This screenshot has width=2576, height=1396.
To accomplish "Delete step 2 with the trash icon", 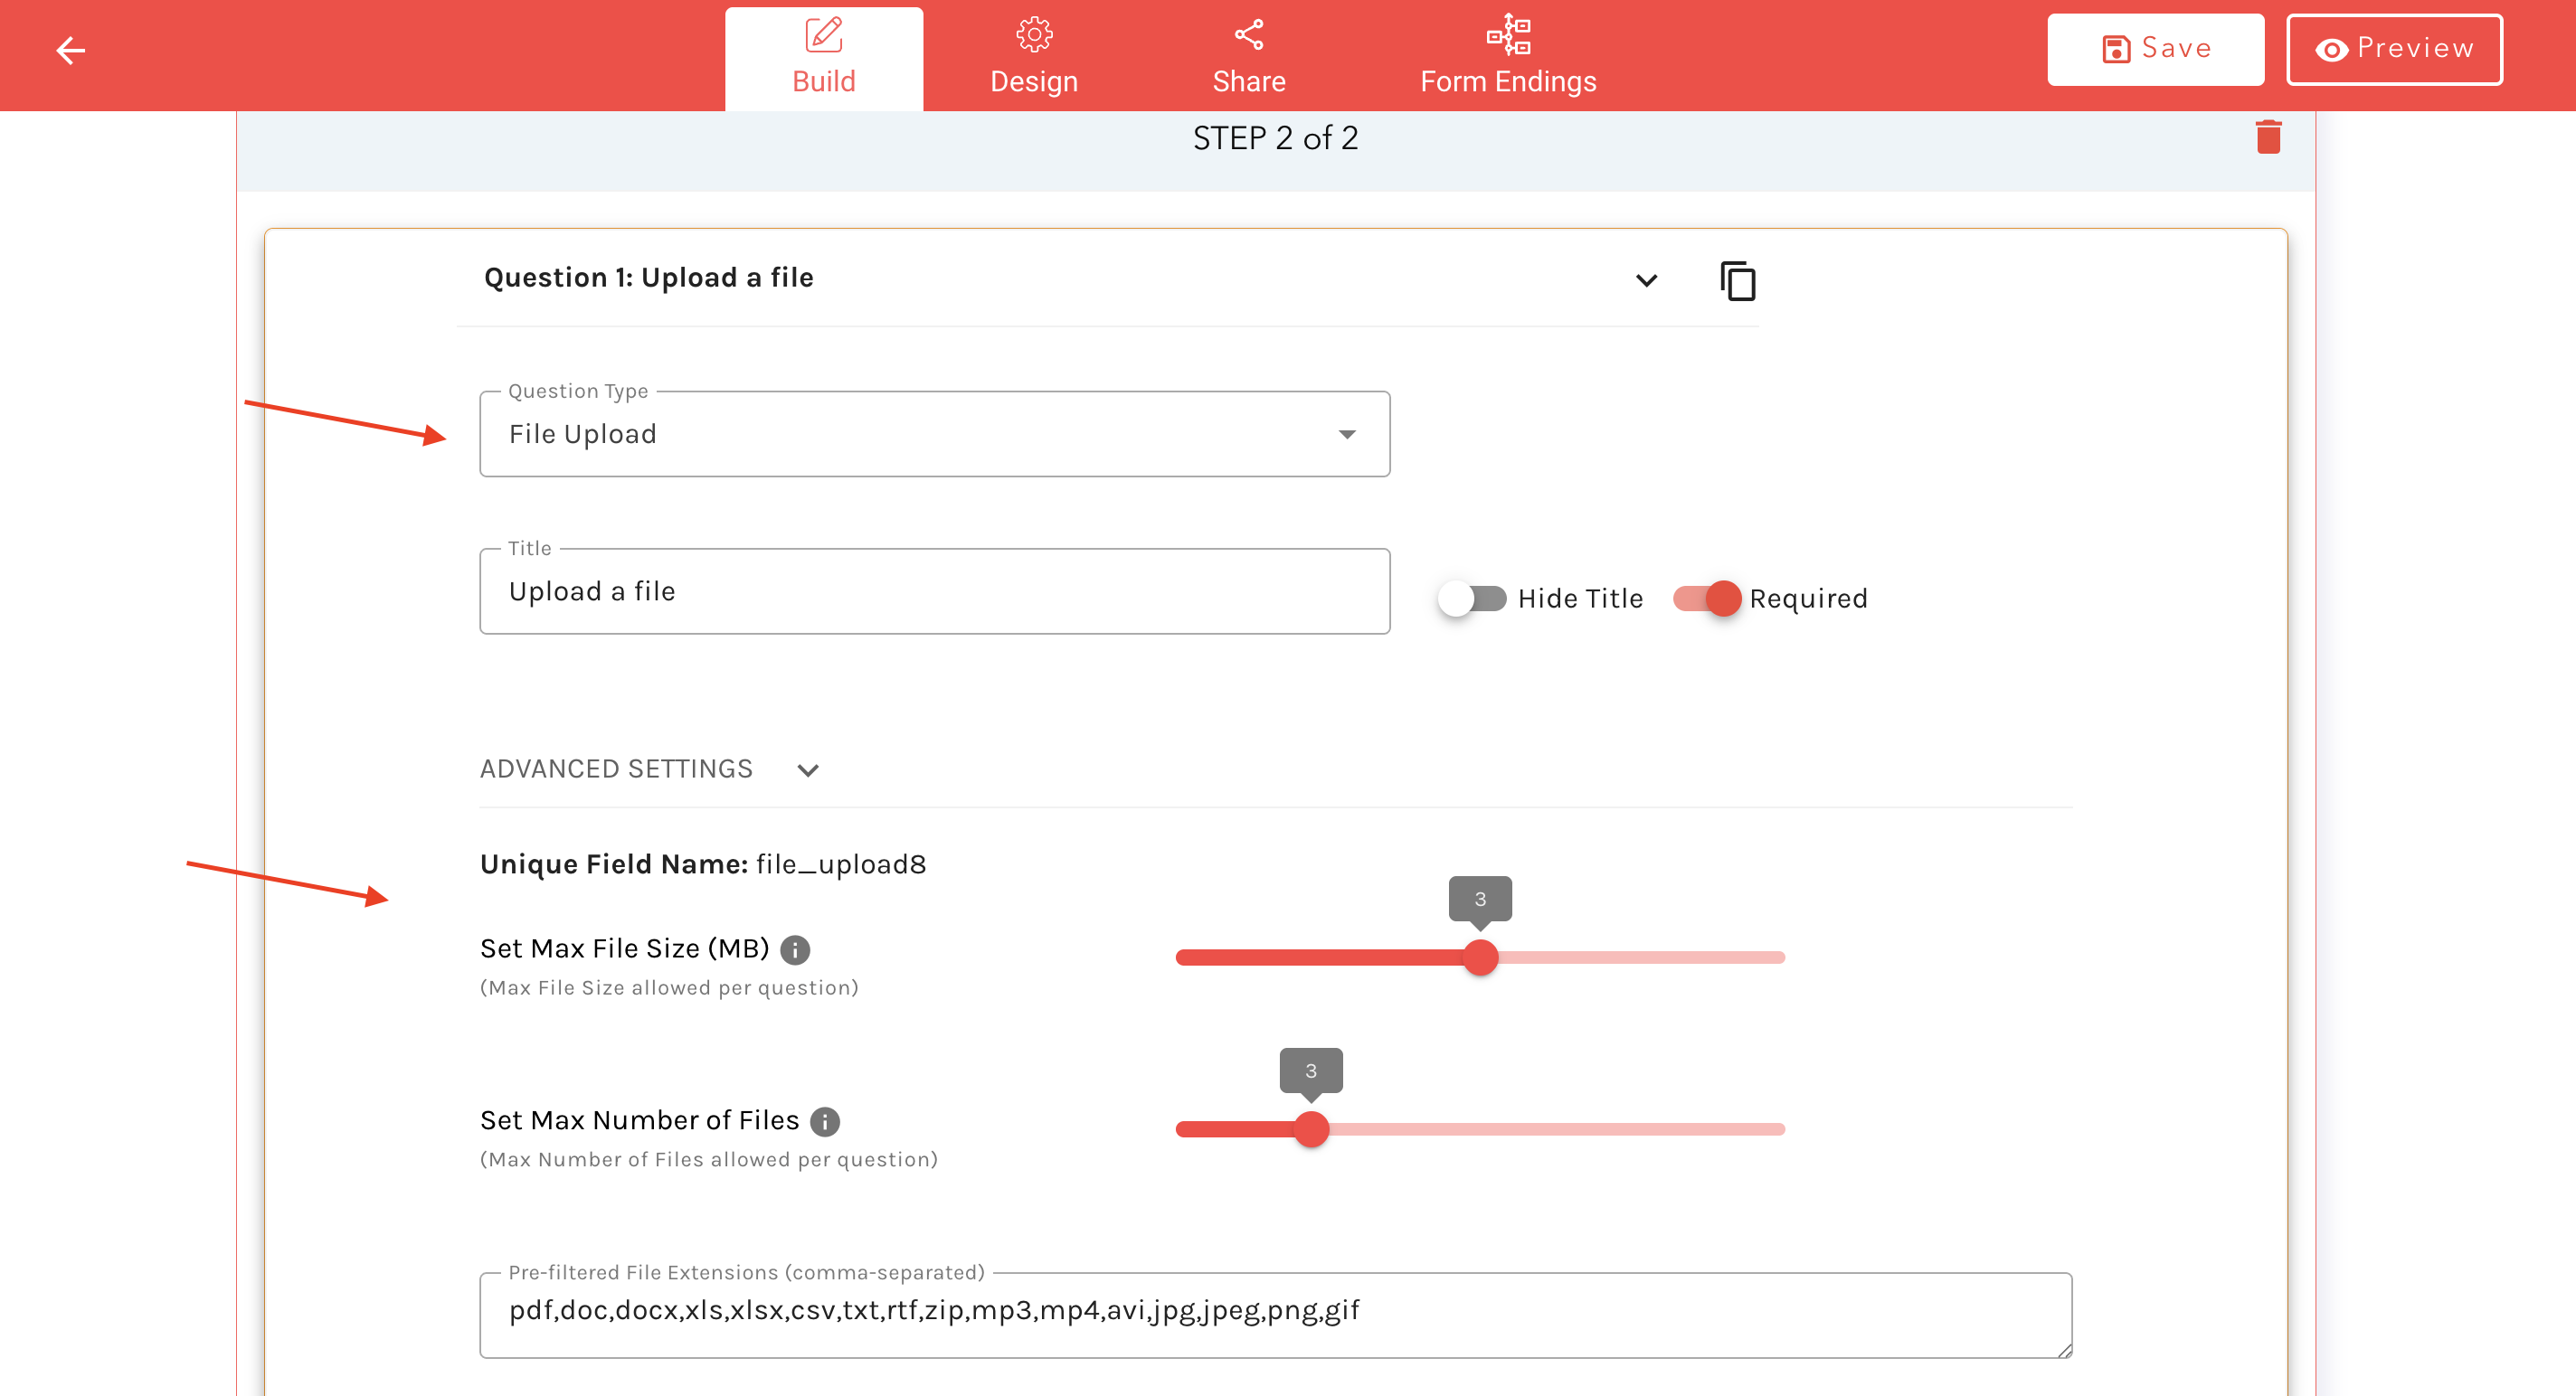I will [2268, 137].
